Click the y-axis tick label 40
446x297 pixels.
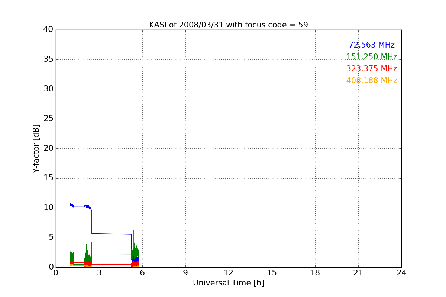(48, 30)
